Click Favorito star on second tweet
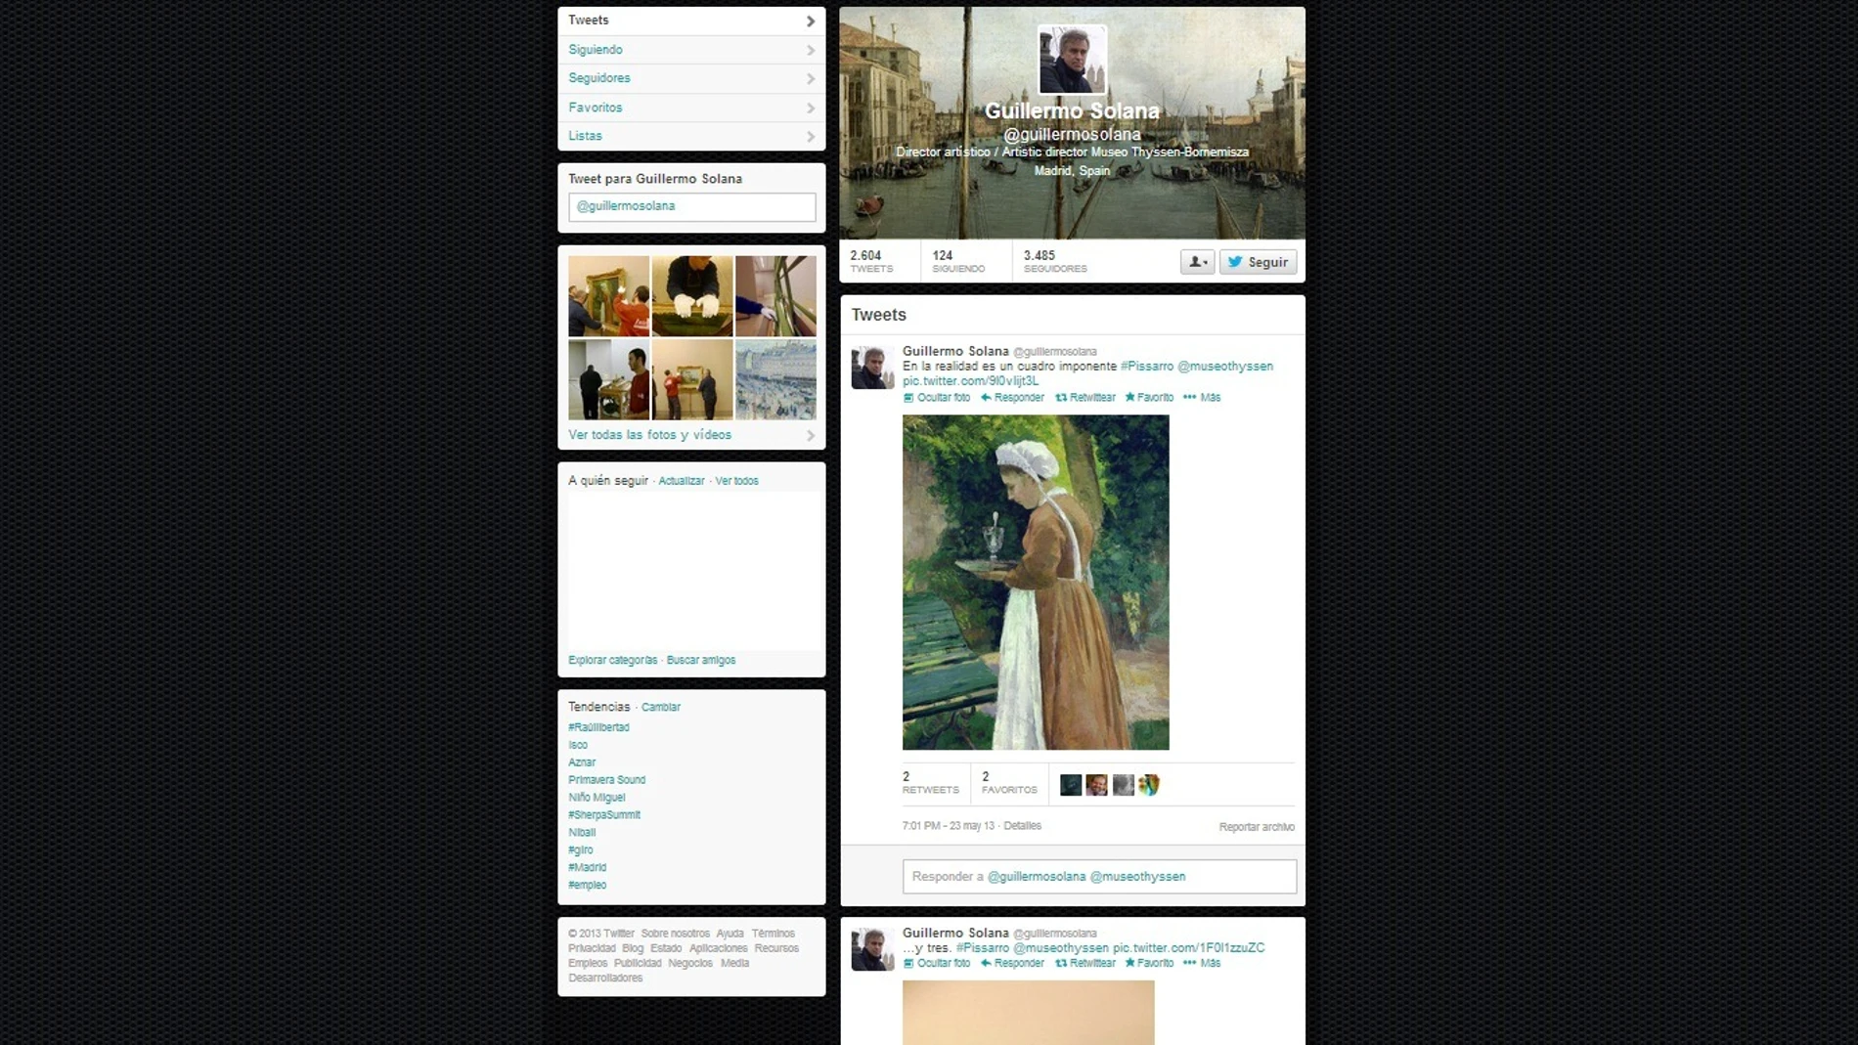This screenshot has width=1858, height=1045. (1149, 964)
